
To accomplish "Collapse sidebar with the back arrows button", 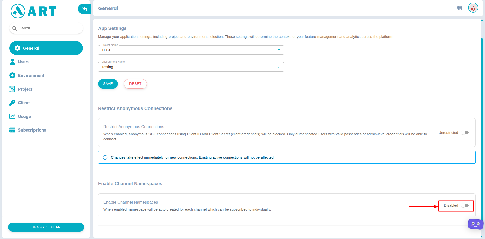I will 84,9.
